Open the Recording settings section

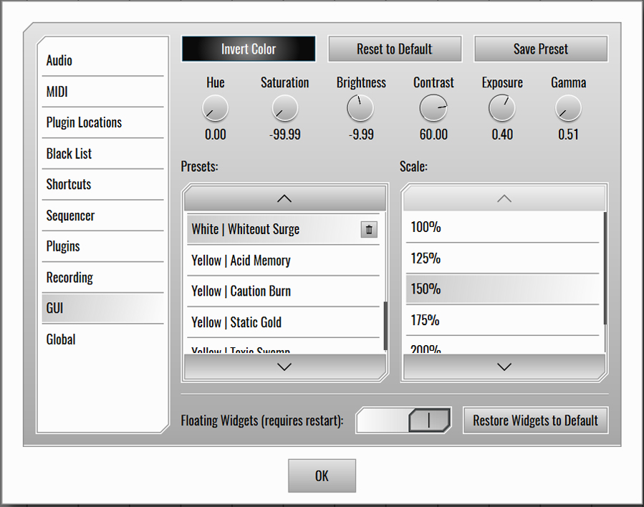[102, 278]
